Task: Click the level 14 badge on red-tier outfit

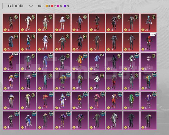Action: point(119,17)
